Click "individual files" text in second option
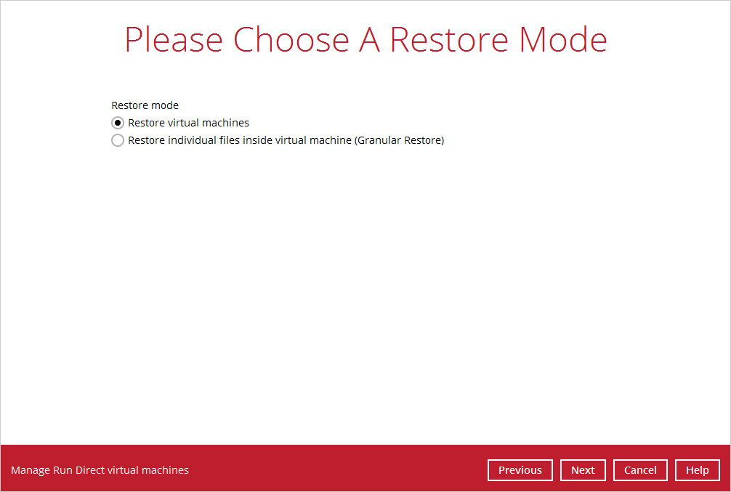This screenshot has height=492, width=731. pos(201,140)
